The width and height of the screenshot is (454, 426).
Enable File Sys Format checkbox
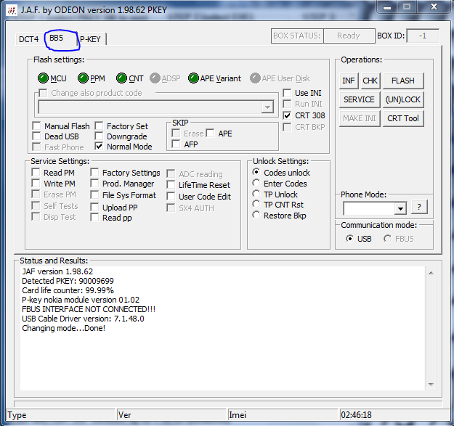(94, 195)
